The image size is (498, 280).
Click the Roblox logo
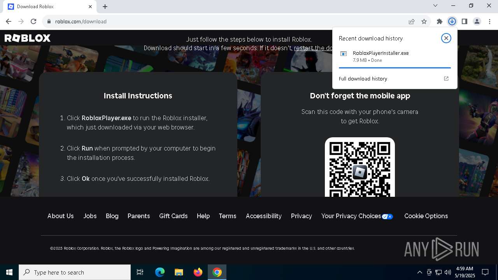pos(28,38)
